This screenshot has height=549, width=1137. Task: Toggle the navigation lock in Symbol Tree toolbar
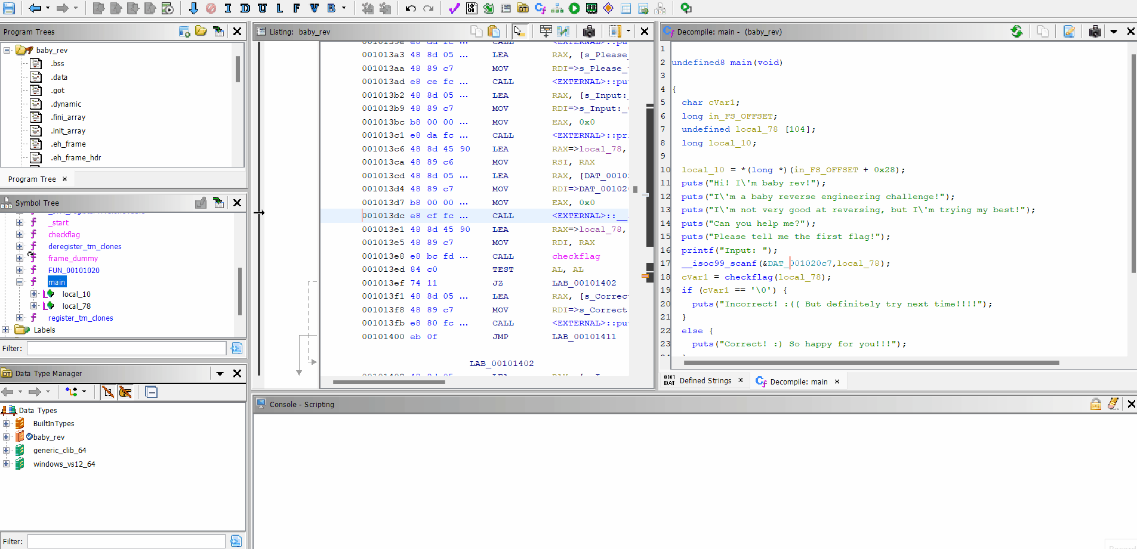[200, 203]
